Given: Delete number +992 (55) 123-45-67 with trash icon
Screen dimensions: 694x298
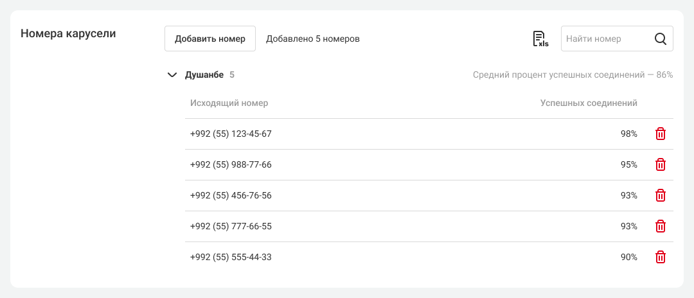Looking at the screenshot, I should pyautogui.click(x=660, y=134).
